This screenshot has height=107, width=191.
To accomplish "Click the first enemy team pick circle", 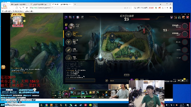I will [x=185, y=26].
